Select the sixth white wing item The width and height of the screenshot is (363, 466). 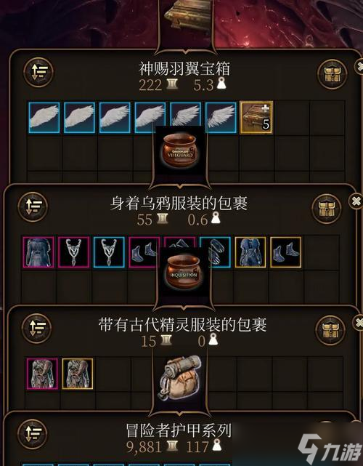[221, 117]
